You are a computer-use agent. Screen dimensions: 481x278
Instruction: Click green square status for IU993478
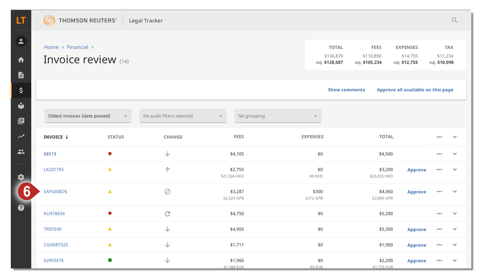[x=110, y=260]
